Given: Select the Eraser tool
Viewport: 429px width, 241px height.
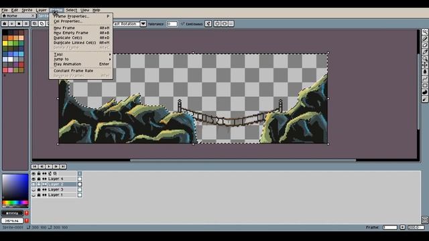Looking at the screenshot, I should pos(424,46).
